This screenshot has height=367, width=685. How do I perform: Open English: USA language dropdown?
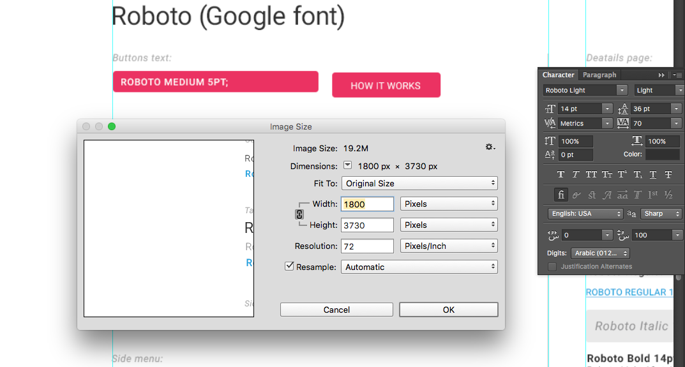coord(585,214)
